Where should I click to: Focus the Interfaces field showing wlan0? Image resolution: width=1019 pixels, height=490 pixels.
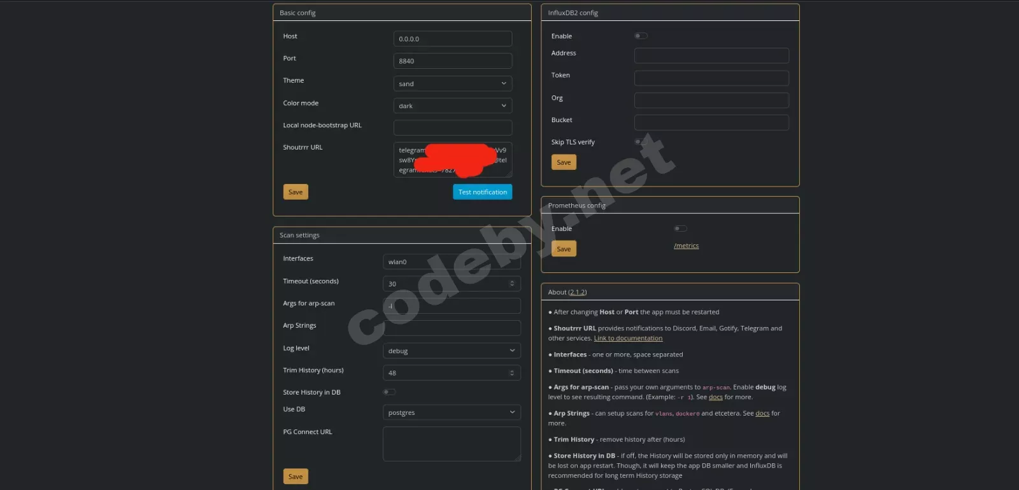click(x=452, y=262)
